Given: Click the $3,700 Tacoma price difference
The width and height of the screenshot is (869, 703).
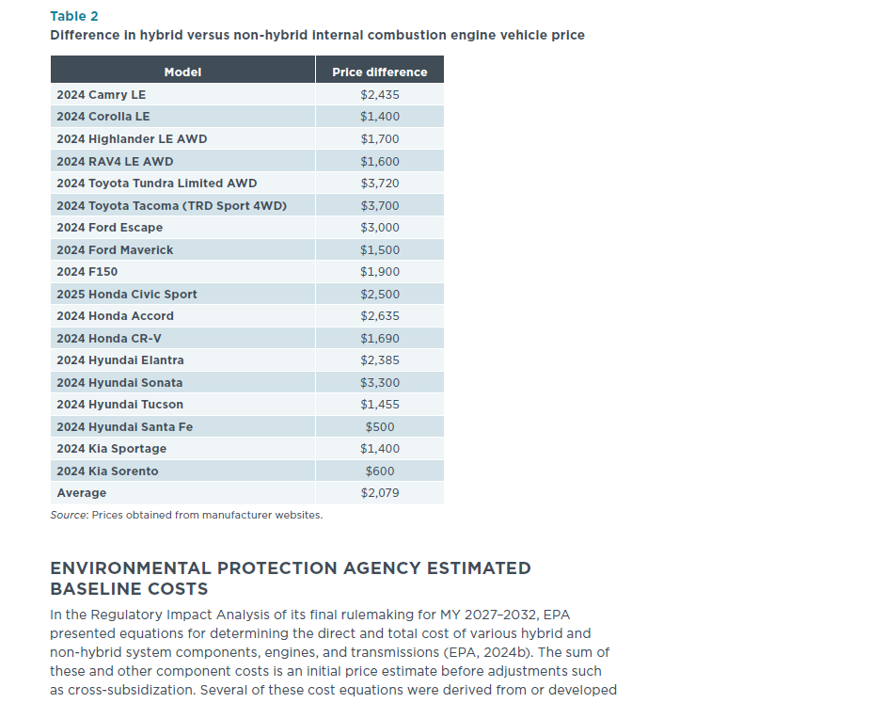Looking at the screenshot, I should click(380, 206).
